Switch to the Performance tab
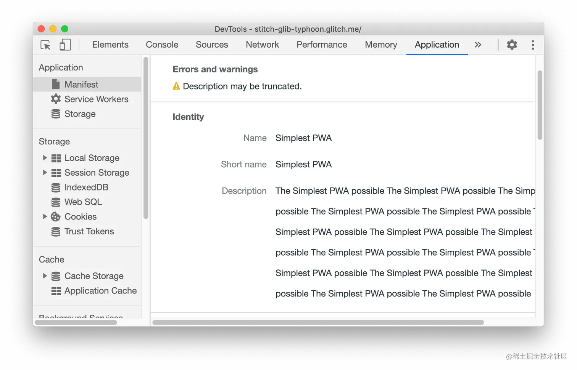Viewport: 577px width, 370px height. point(322,45)
